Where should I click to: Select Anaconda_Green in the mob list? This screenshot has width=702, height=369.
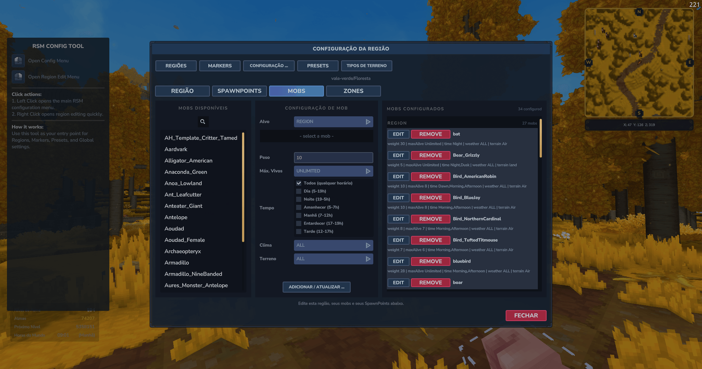click(186, 172)
